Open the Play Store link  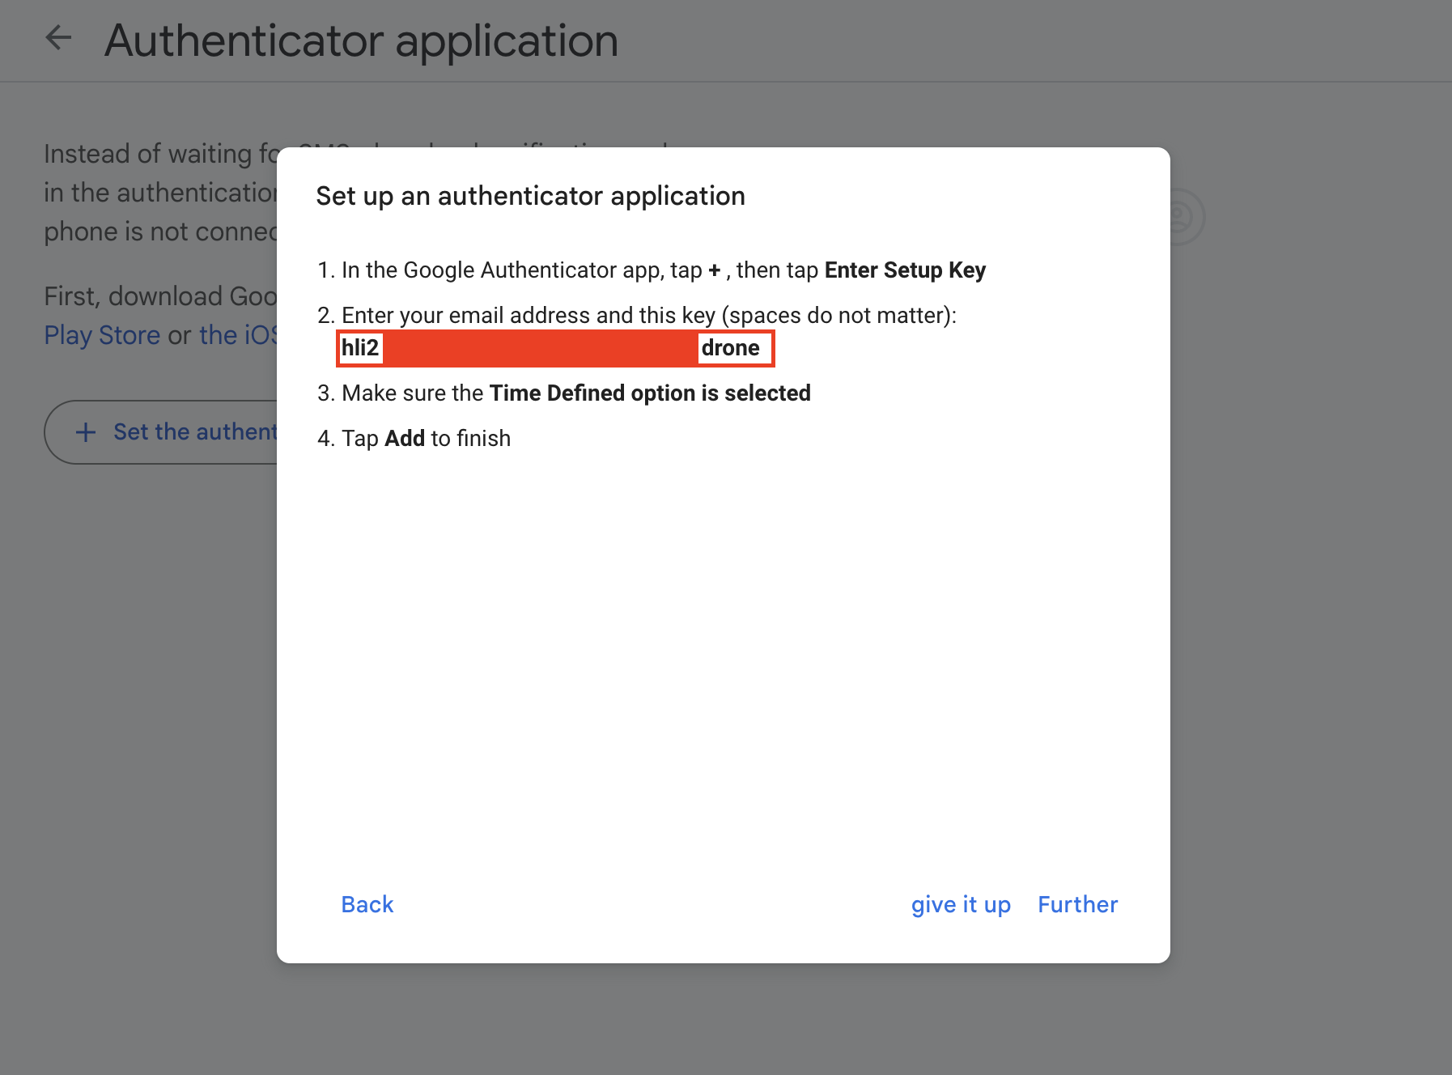click(x=102, y=335)
